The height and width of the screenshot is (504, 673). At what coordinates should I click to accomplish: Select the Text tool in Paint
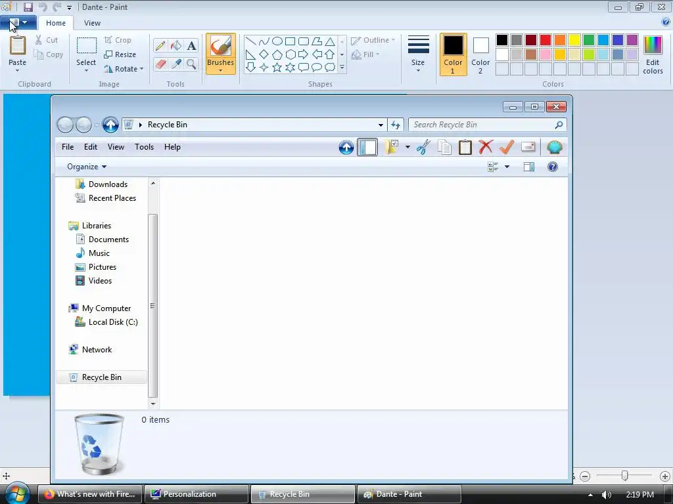(x=191, y=45)
